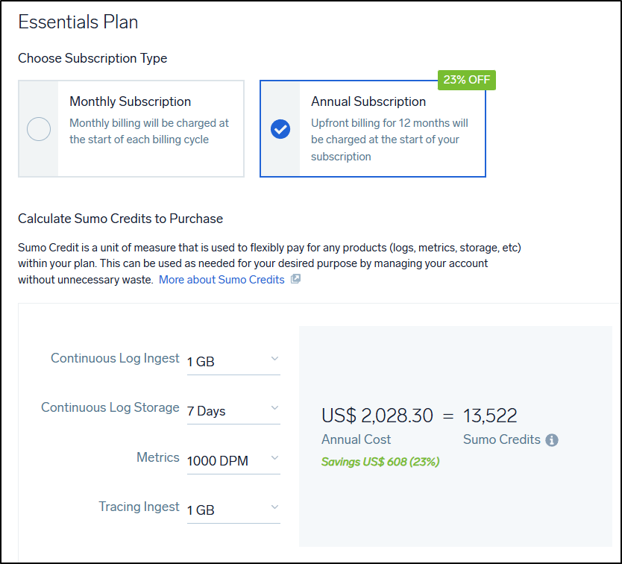Follow the More about Sumo Credits link

click(x=222, y=280)
